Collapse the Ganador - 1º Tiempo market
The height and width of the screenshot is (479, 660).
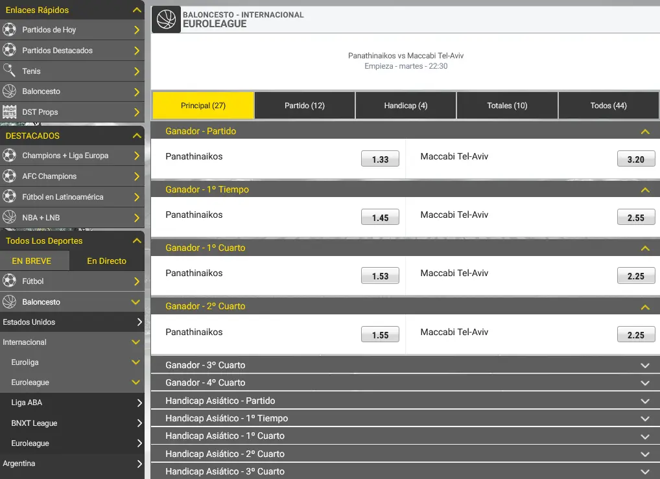[x=645, y=190]
